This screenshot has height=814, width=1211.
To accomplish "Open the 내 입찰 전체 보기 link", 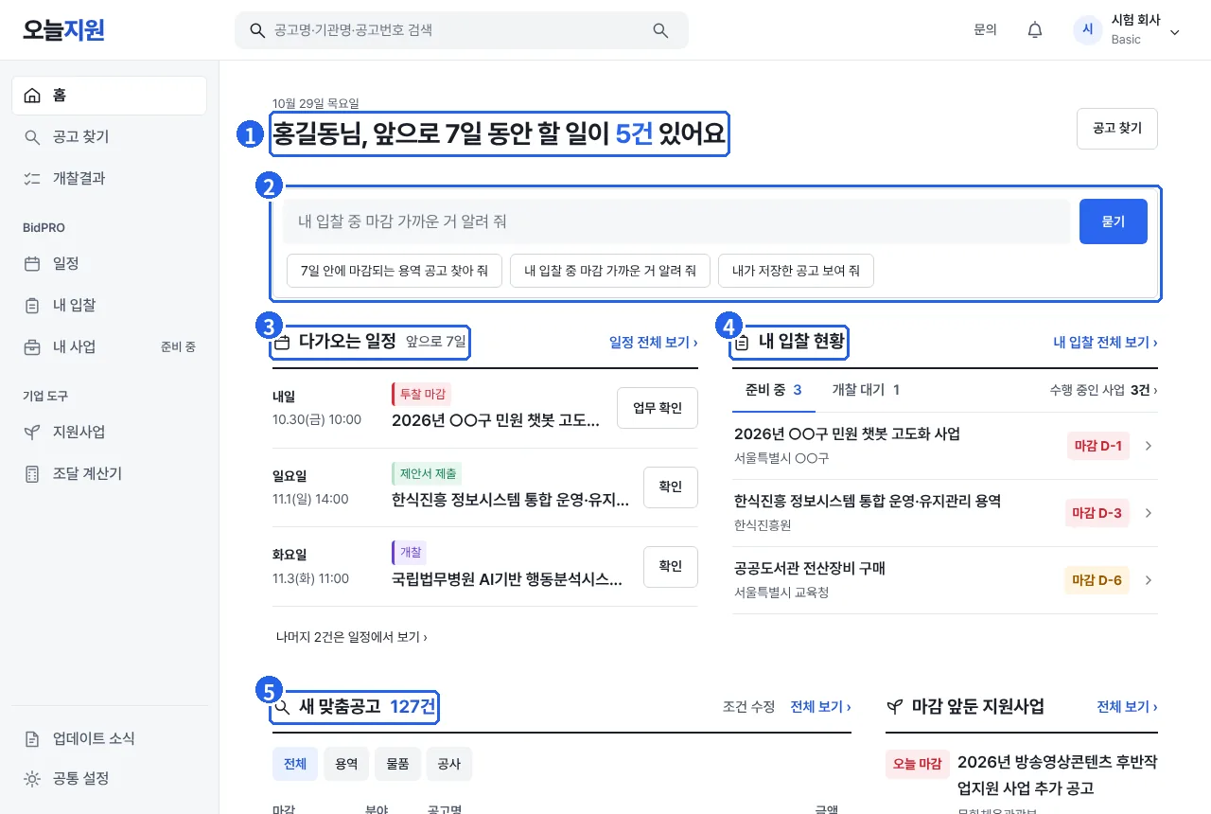I will [x=1106, y=343].
